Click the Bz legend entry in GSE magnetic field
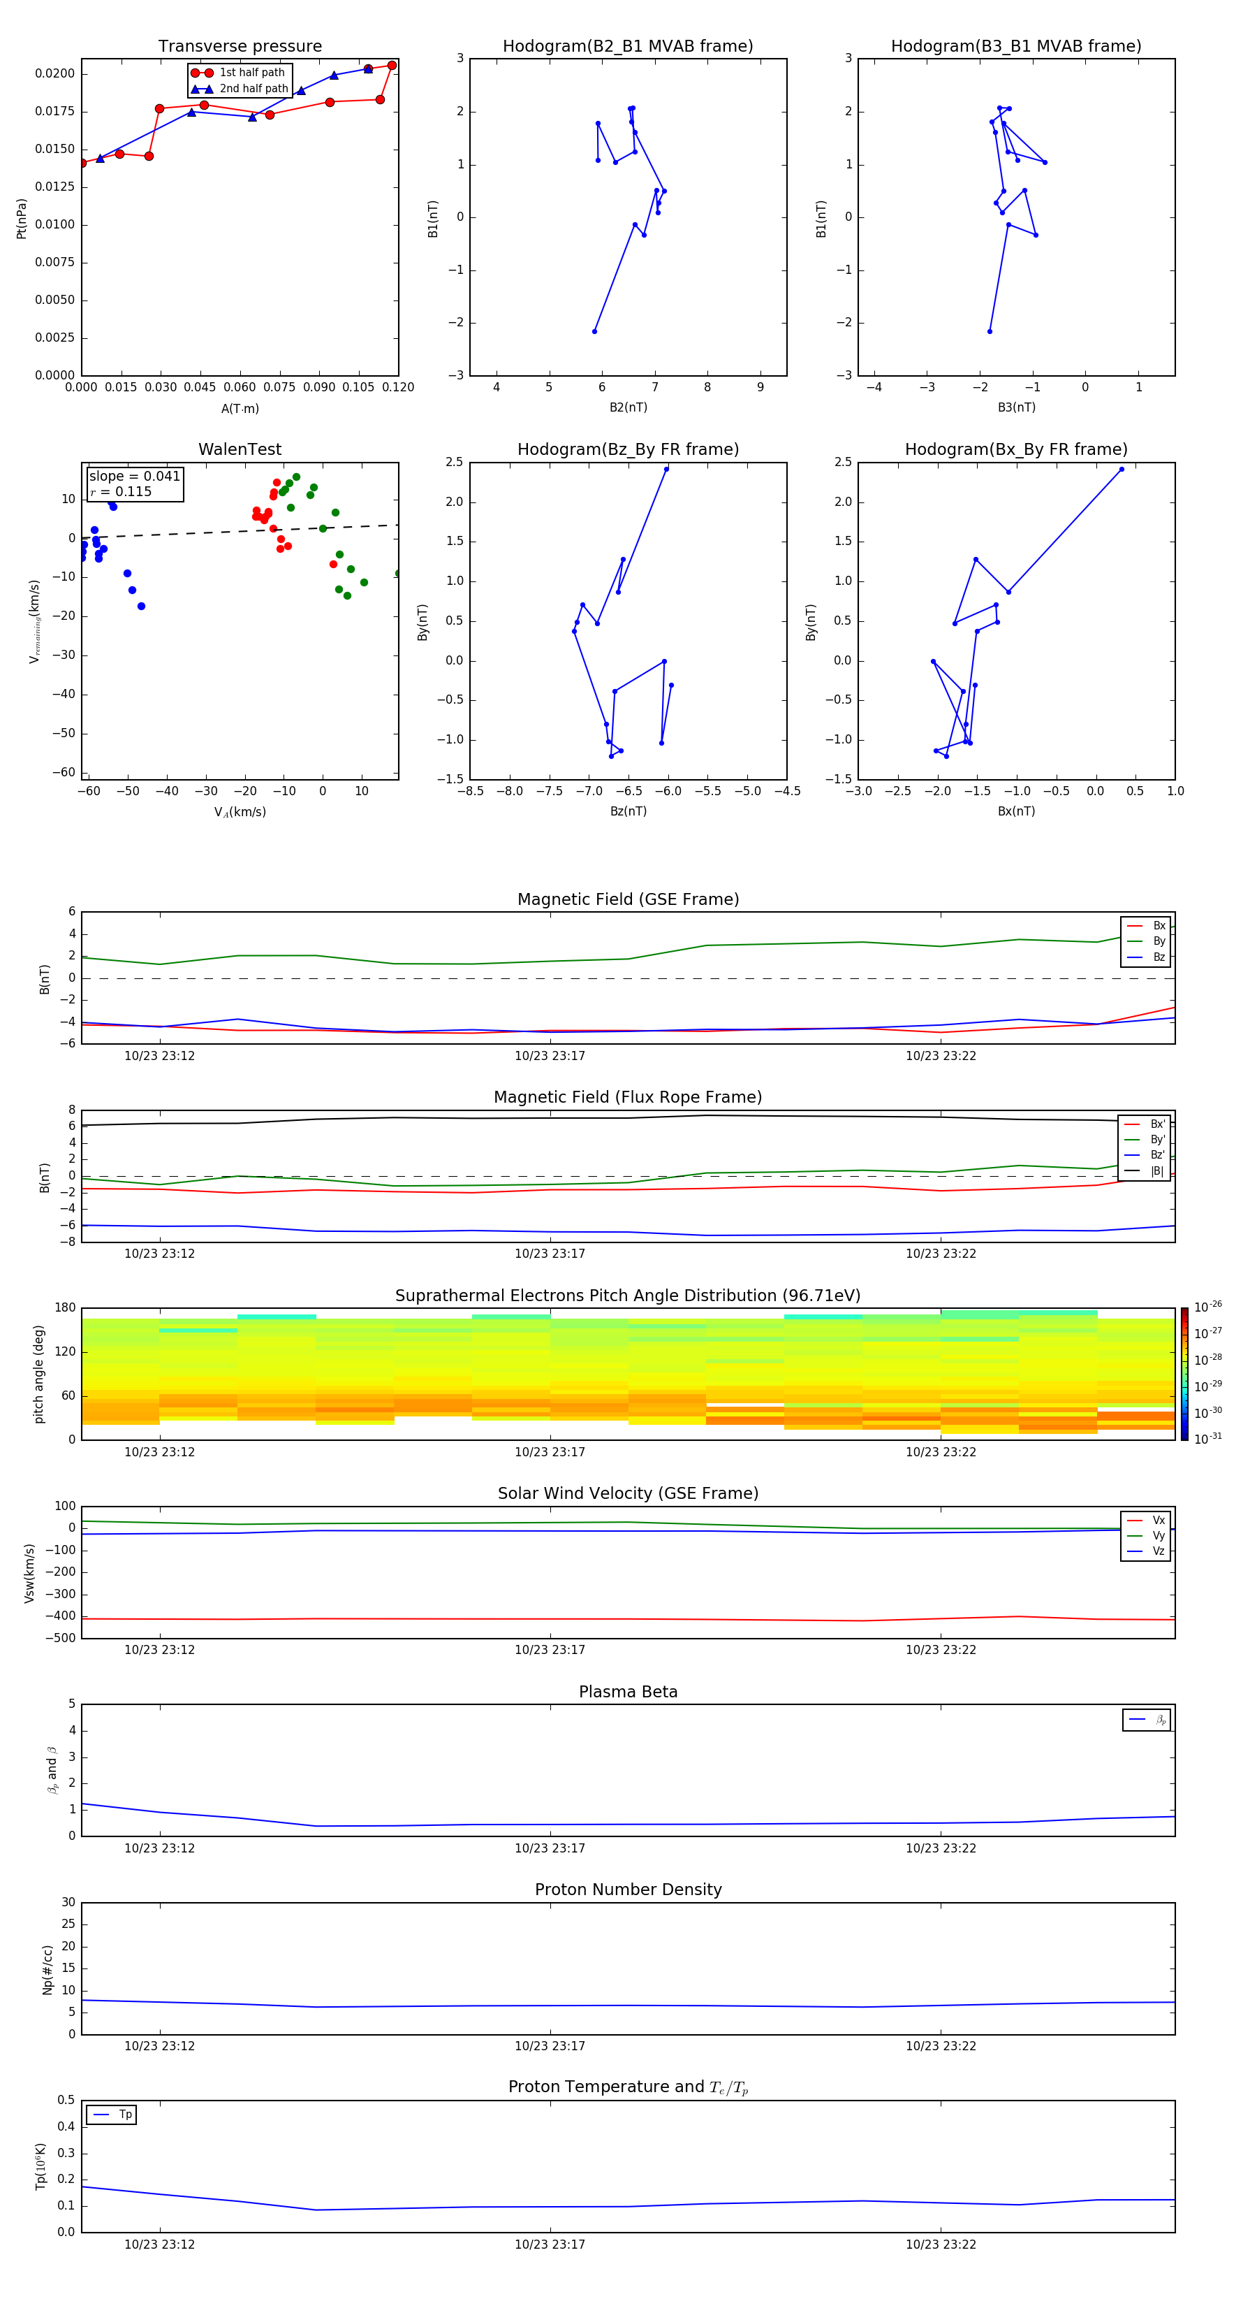This screenshot has width=1257, height=2306. pos(1146,957)
